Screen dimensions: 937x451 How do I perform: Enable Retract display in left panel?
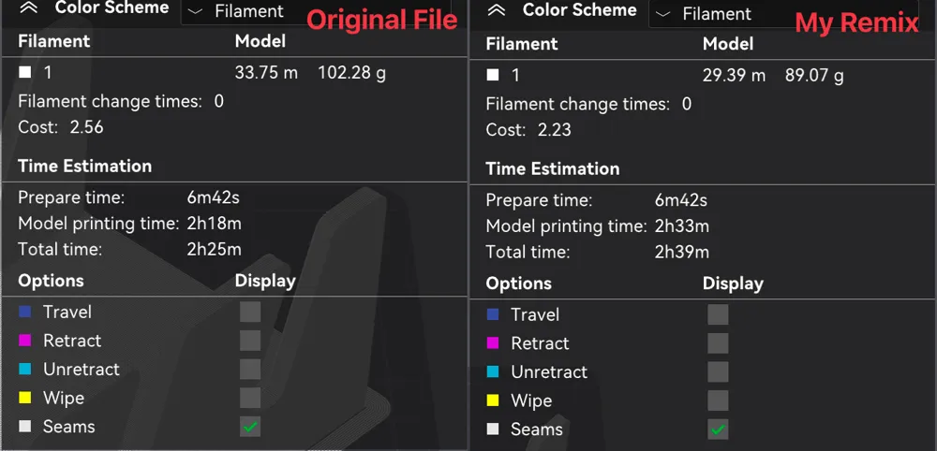coord(250,341)
